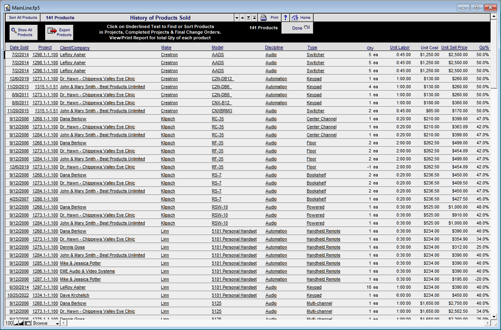Click client name Dennis Goss in 1275.1-1.100 row
The width and height of the screenshot is (501, 330).
click(72, 247)
